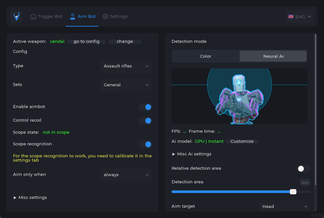Click the right panel vertical scrollbar
Screen dimensions: 324x218
point(316,110)
